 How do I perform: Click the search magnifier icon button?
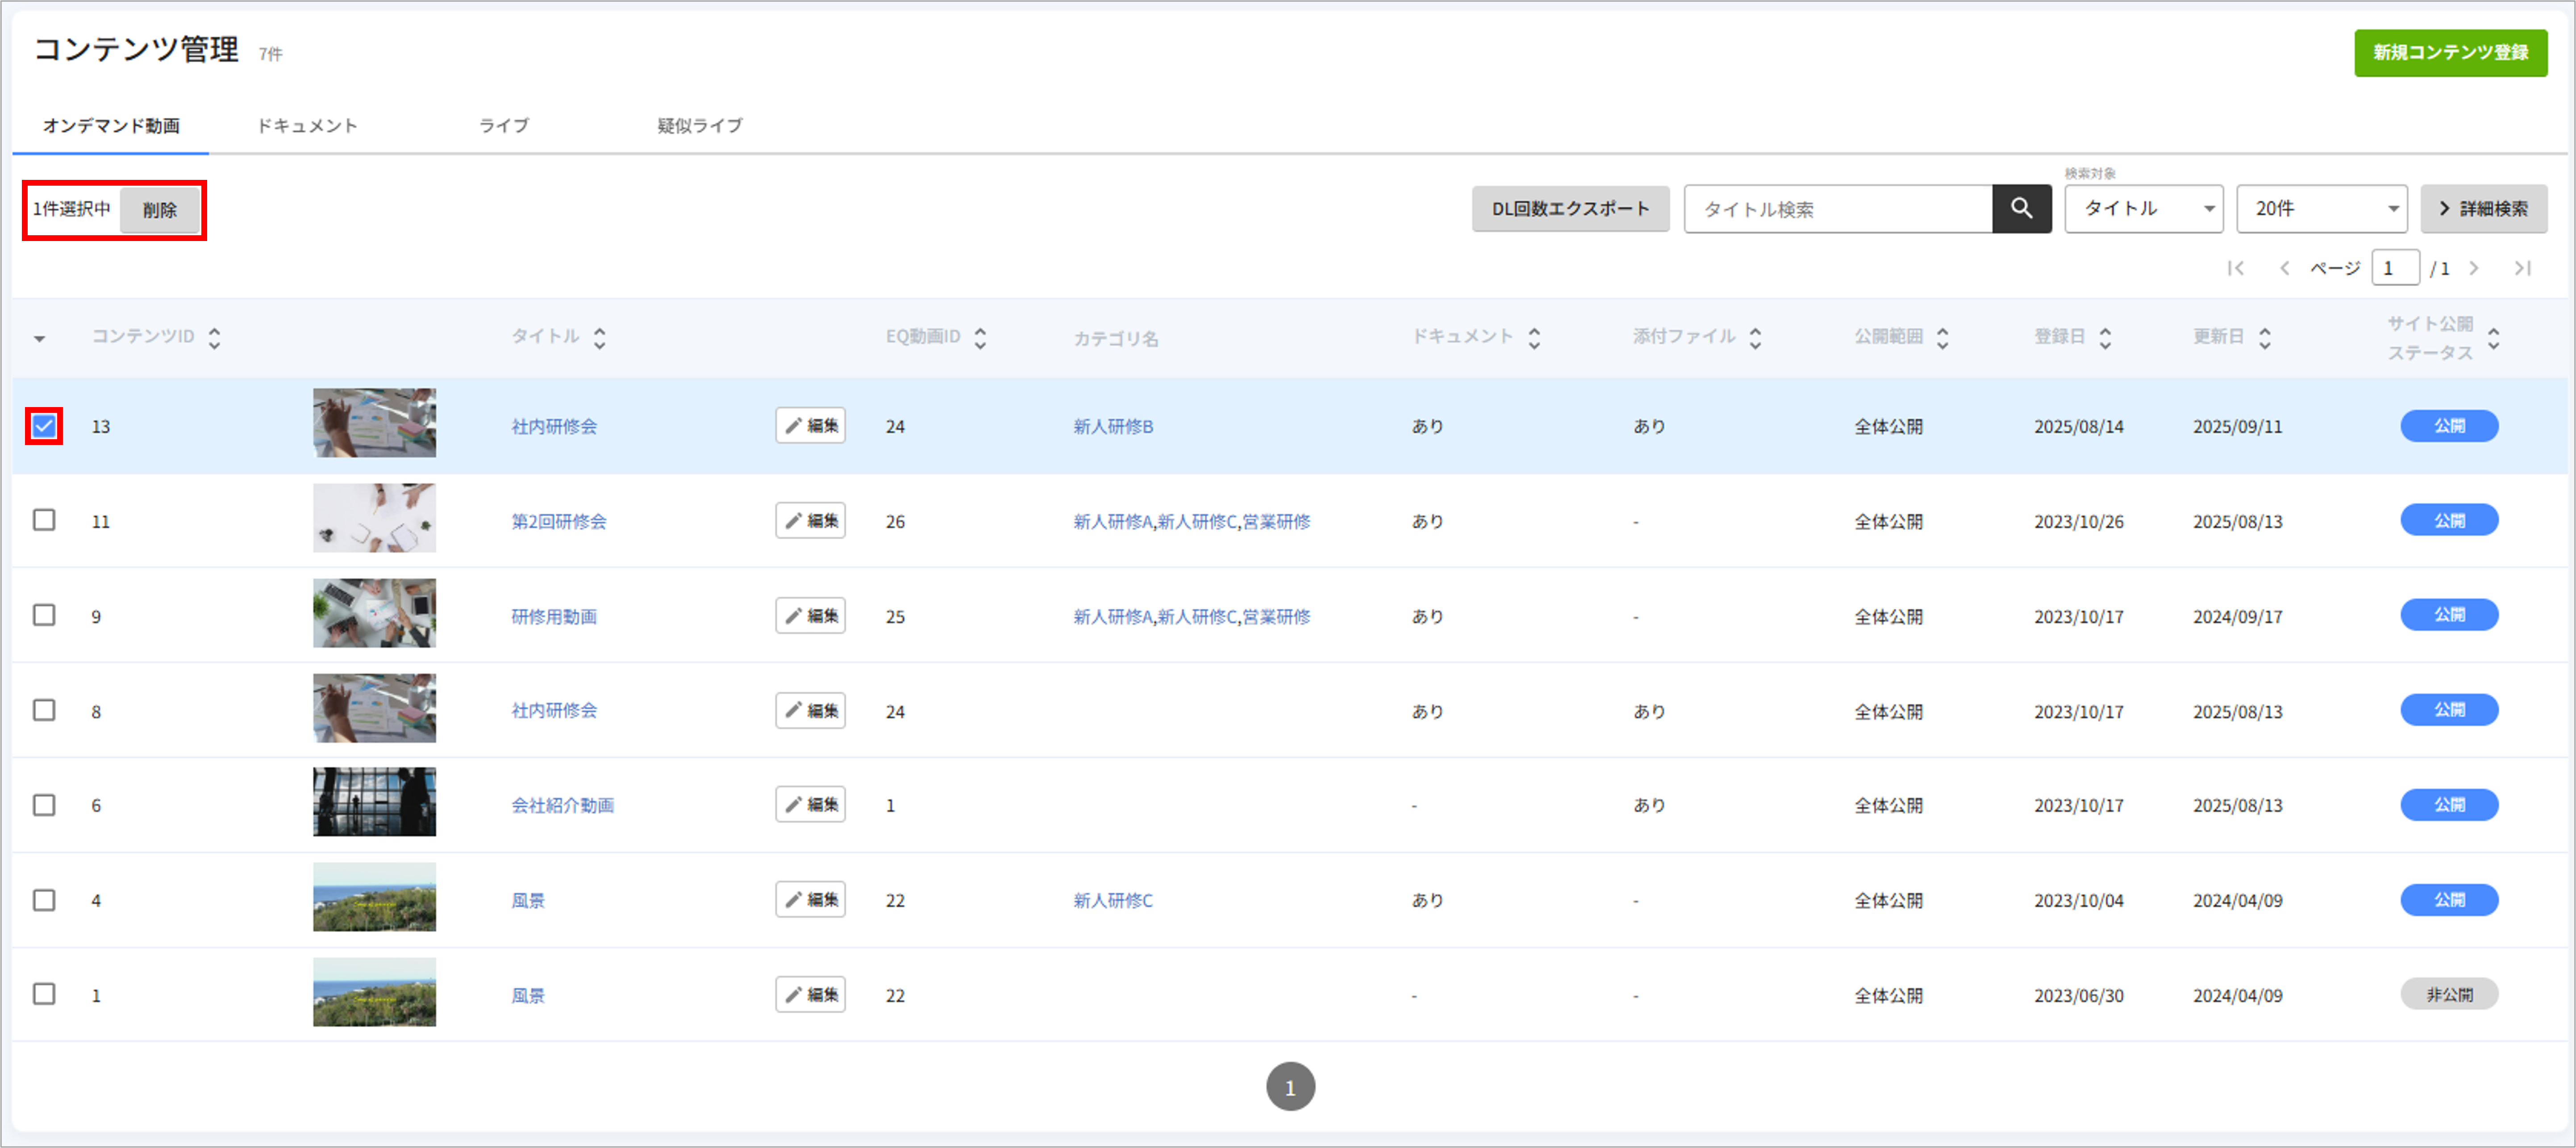click(2021, 208)
